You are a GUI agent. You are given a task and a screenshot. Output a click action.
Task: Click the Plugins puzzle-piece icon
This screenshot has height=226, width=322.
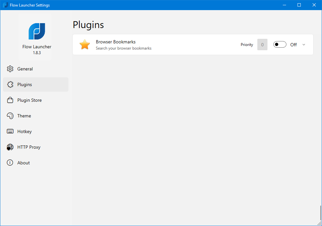coord(10,84)
